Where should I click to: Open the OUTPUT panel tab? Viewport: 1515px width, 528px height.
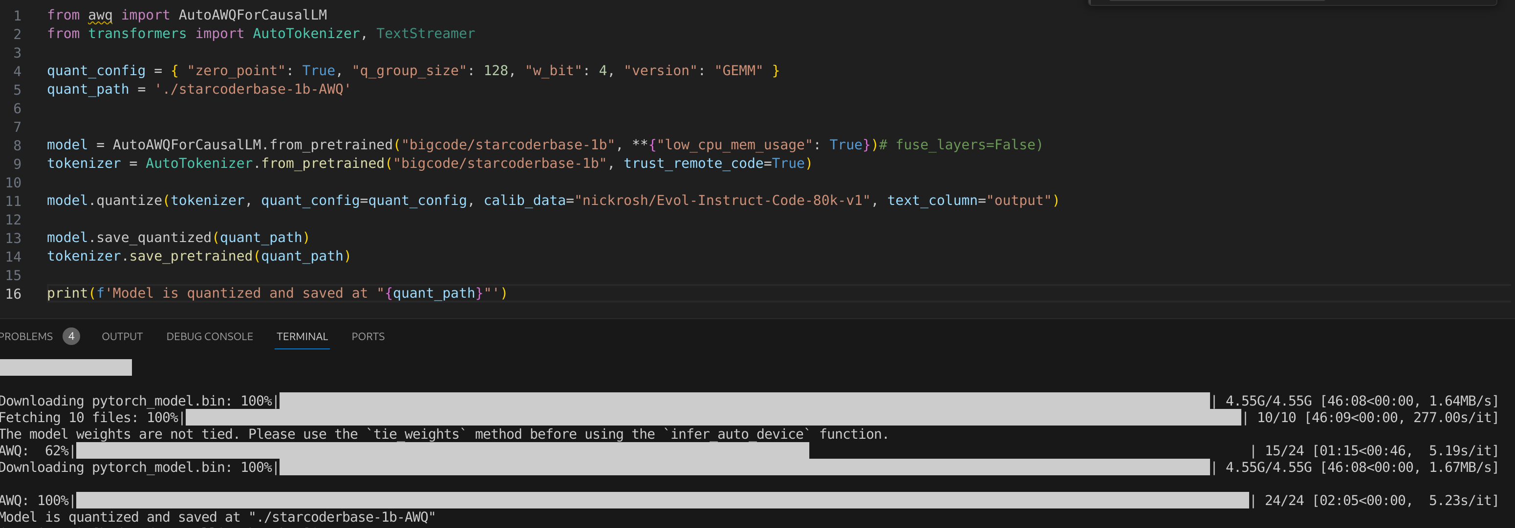pos(122,337)
